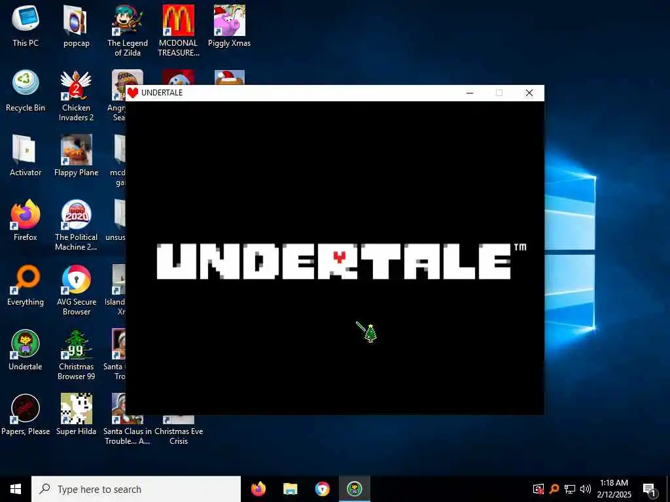Screen dimensions: 670x502
Task: Open the Recycle Bin
Action: pyautogui.click(x=26, y=90)
